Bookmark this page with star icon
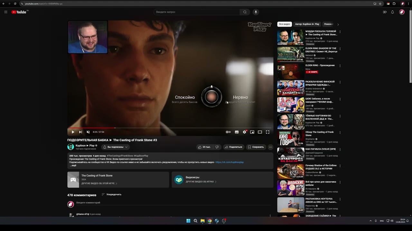Viewport: 412px width, 231px height. click(380, 4)
